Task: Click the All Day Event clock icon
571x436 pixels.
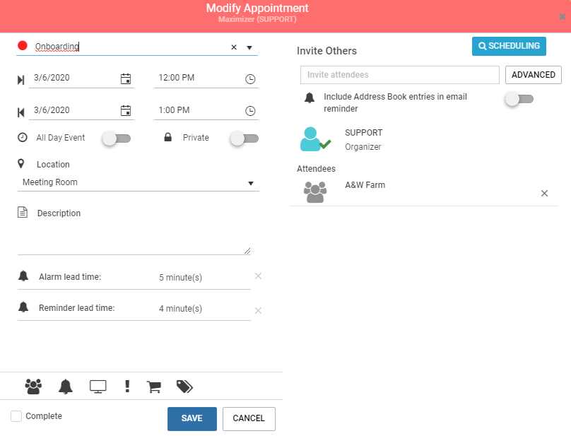Action: [x=23, y=137]
